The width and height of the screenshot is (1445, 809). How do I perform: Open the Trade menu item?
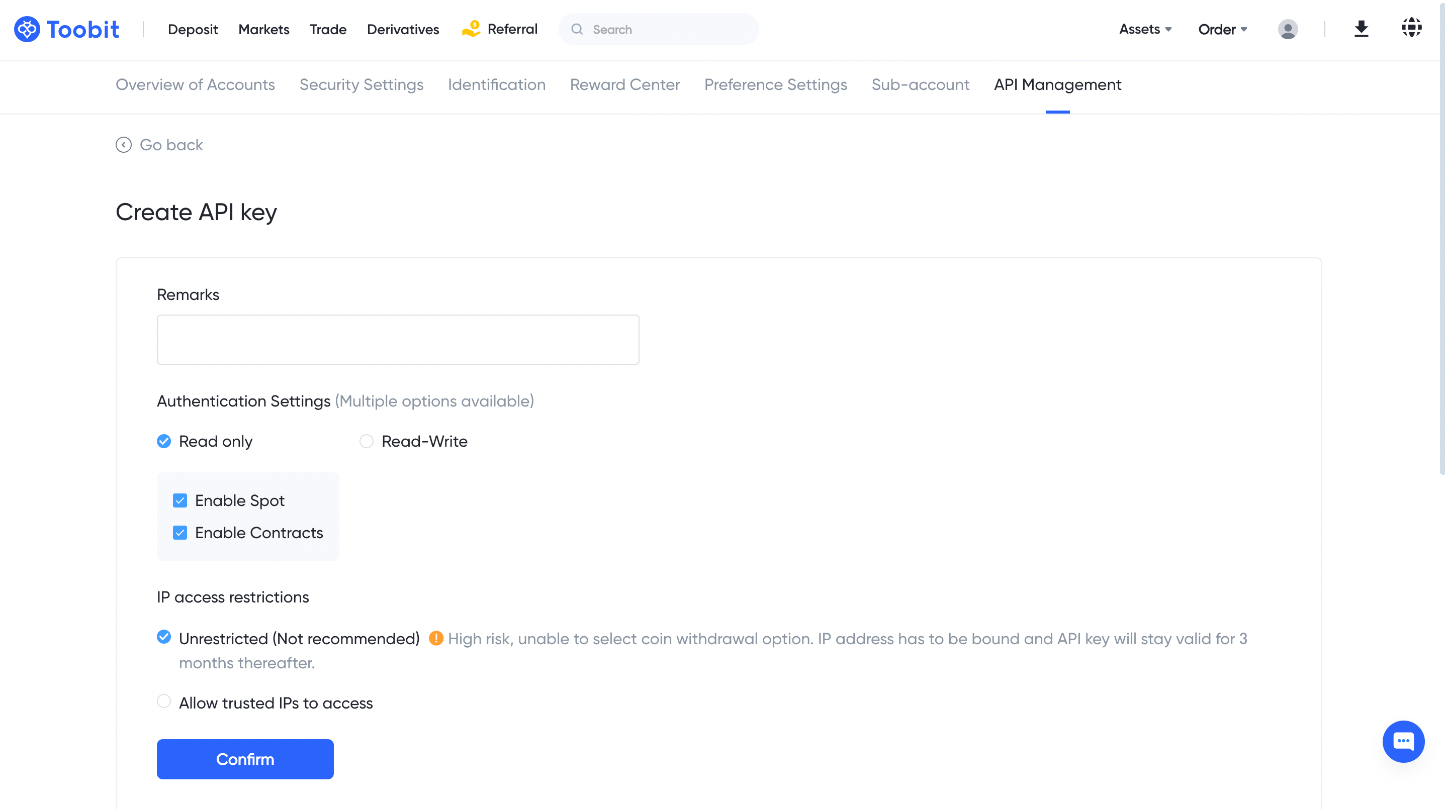tap(328, 29)
